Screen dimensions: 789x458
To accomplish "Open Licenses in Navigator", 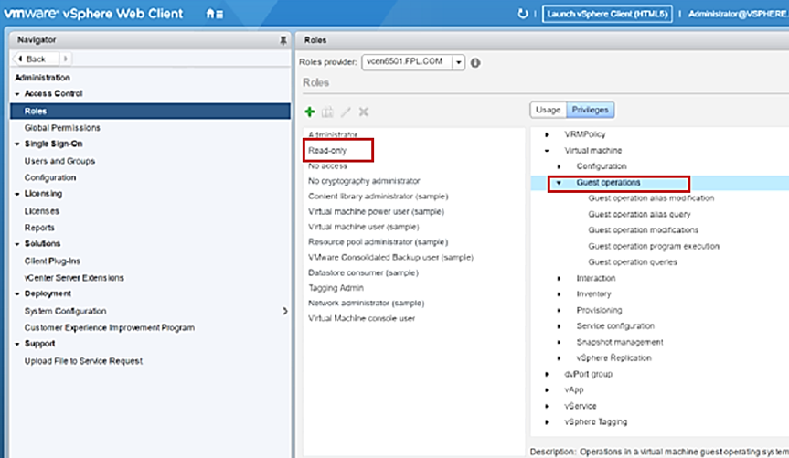I will click(x=42, y=211).
